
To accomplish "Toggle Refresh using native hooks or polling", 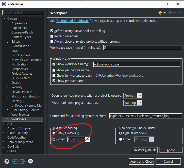I will (x=52, y=31).
